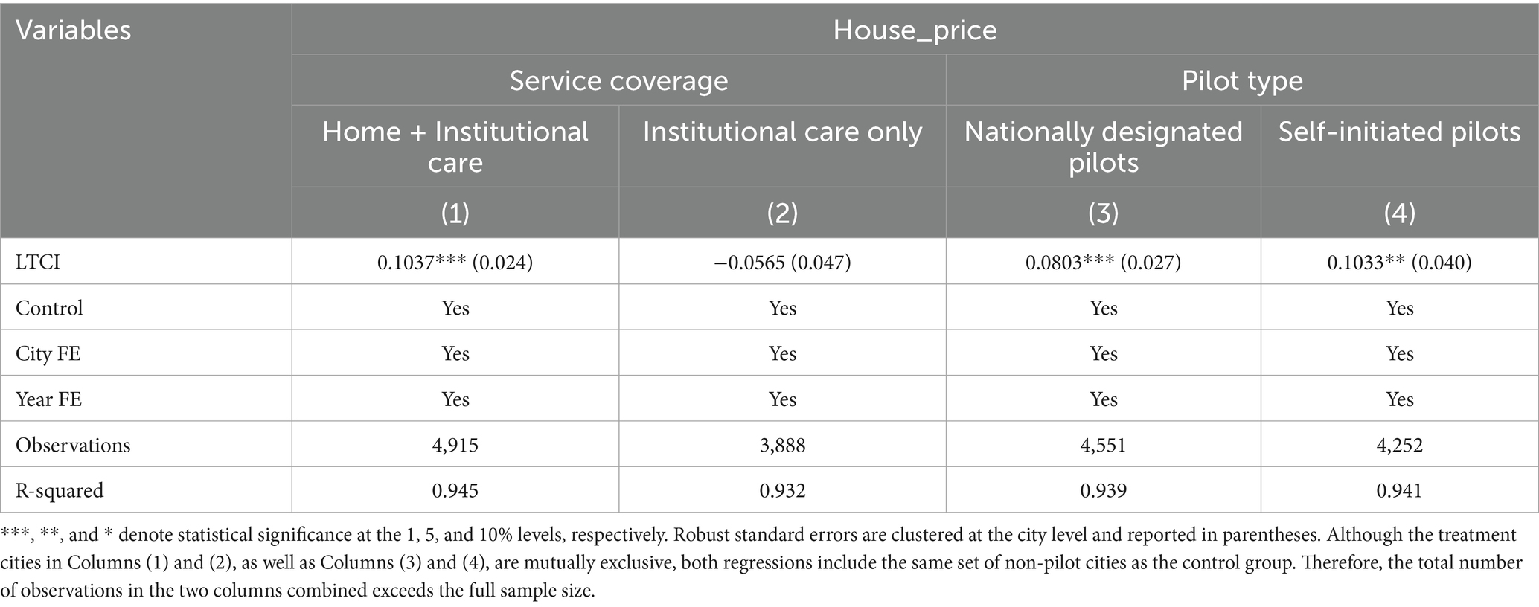Select the Self-initiated pilots header
The width and height of the screenshot is (1539, 607).
click(x=1399, y=132)
